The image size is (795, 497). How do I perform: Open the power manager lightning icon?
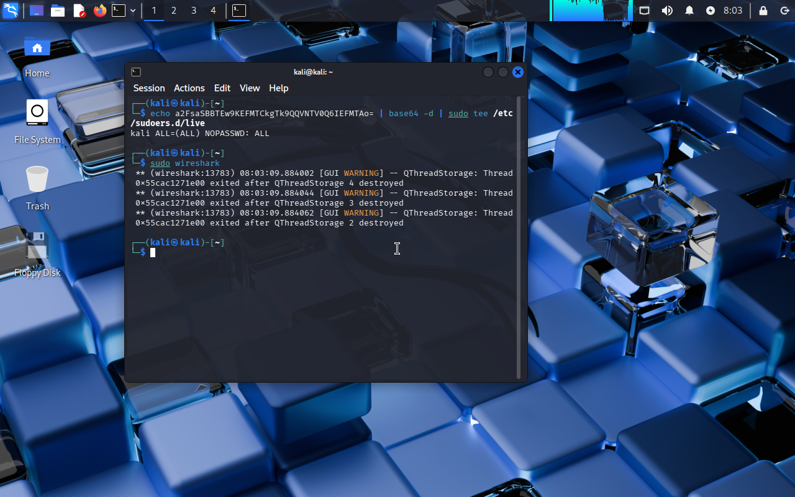tap(711, 11)
